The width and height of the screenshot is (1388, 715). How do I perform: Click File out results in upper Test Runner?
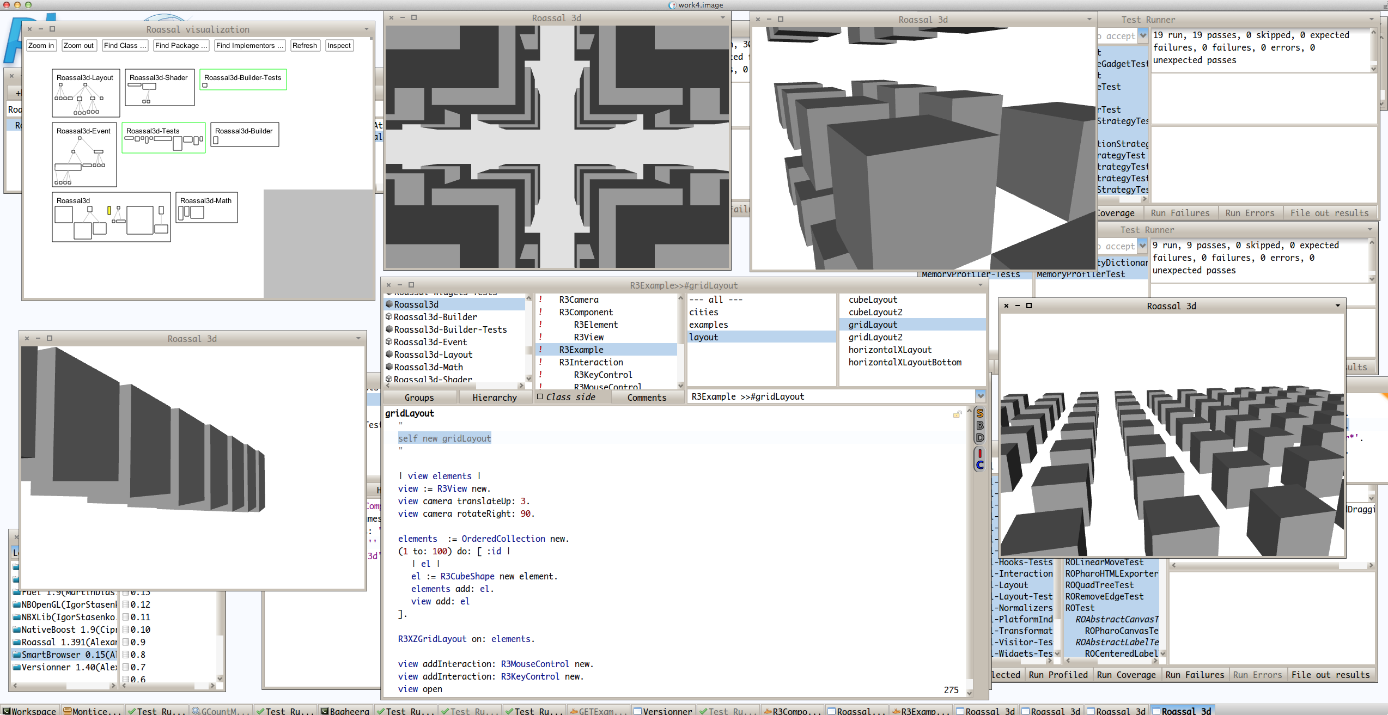[1329, 213]
